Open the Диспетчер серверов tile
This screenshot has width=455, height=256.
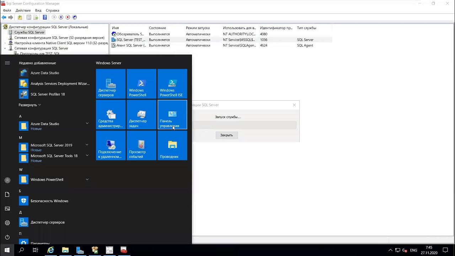(x=111, y=84)
